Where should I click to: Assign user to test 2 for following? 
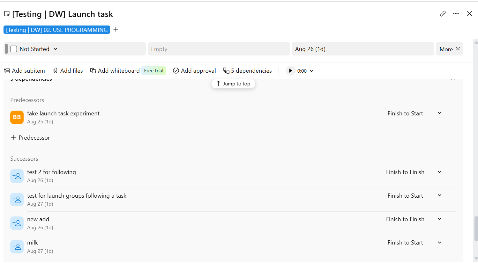17,176
